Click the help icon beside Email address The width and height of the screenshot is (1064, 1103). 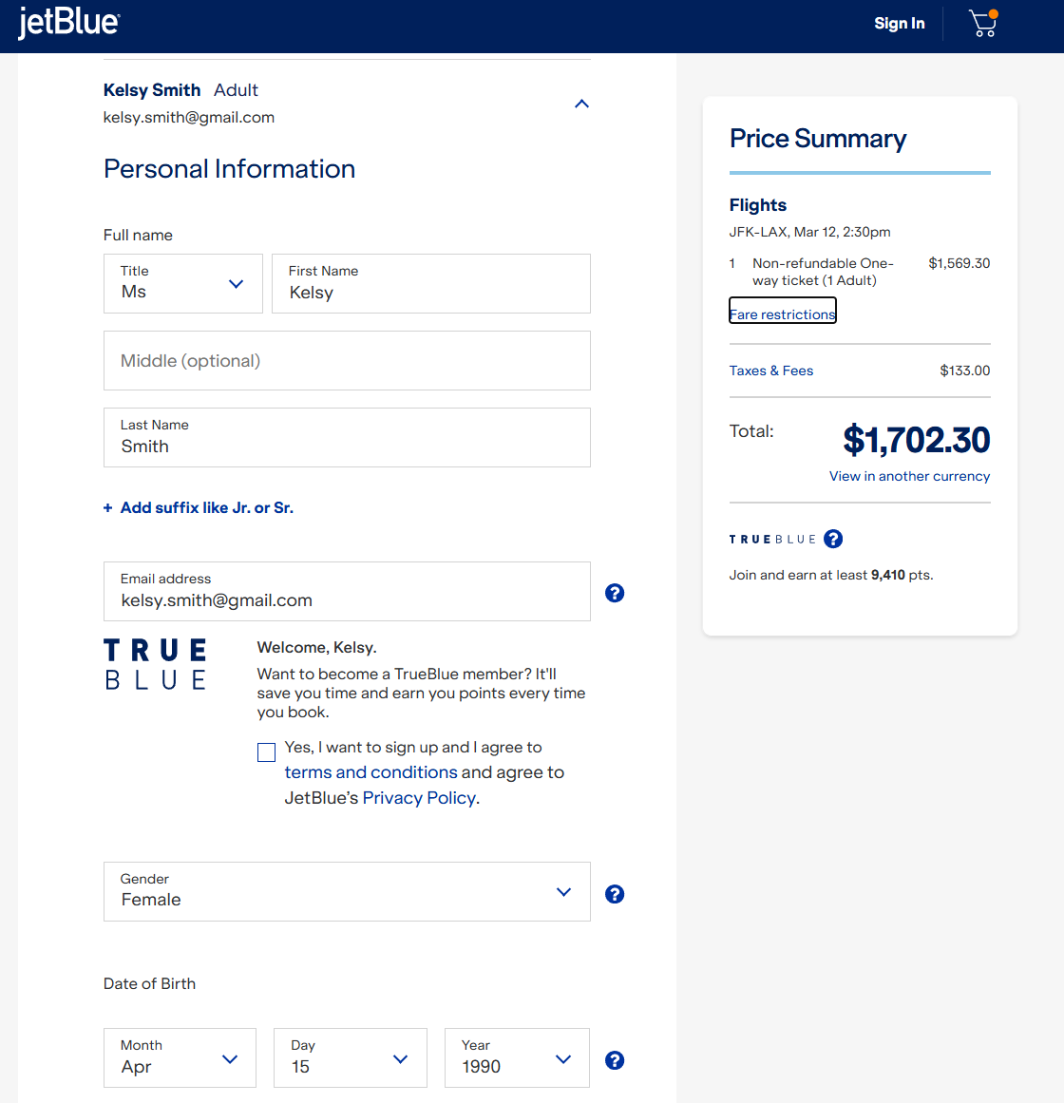click(x=615, y=593)
